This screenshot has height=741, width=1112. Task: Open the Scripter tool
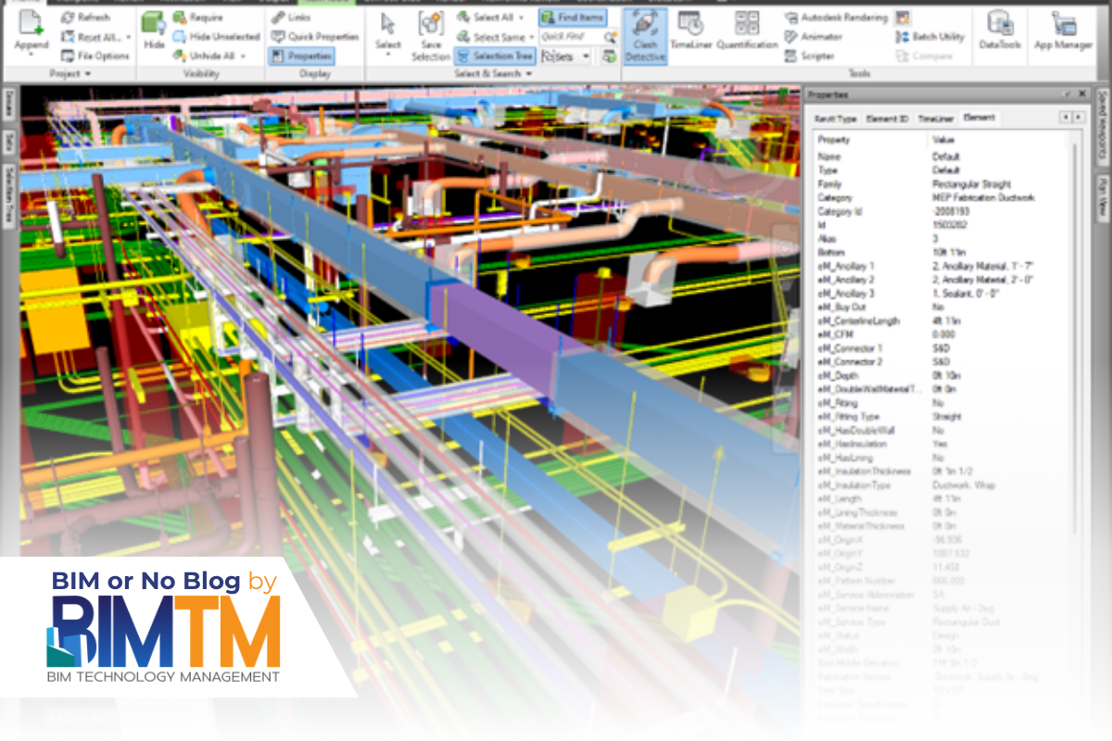point(809,56)
